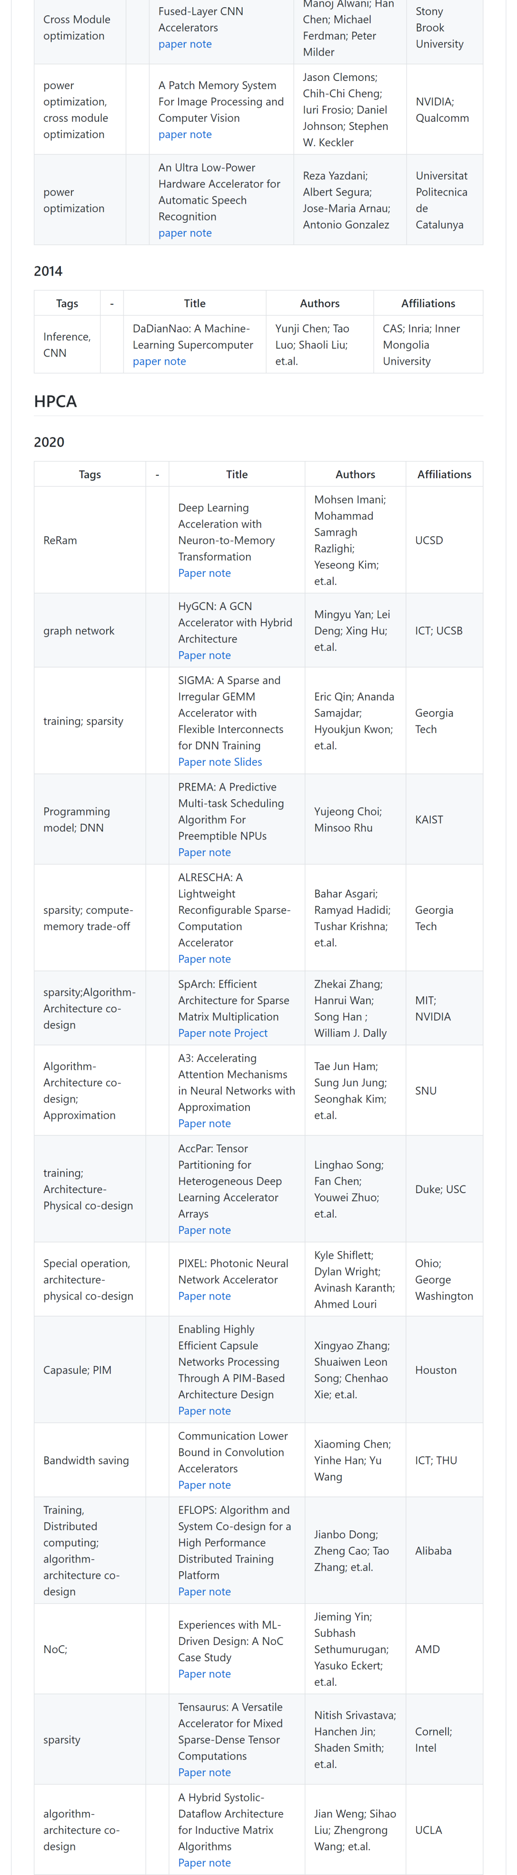Open the Paper link for PIXEL photonic accelerator
517x1875 pixels.
click(192, 1296)
